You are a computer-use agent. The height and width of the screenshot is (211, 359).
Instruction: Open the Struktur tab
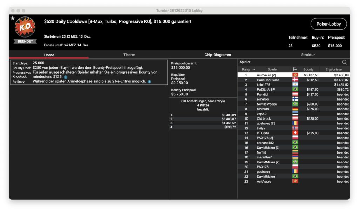(307, 55)
